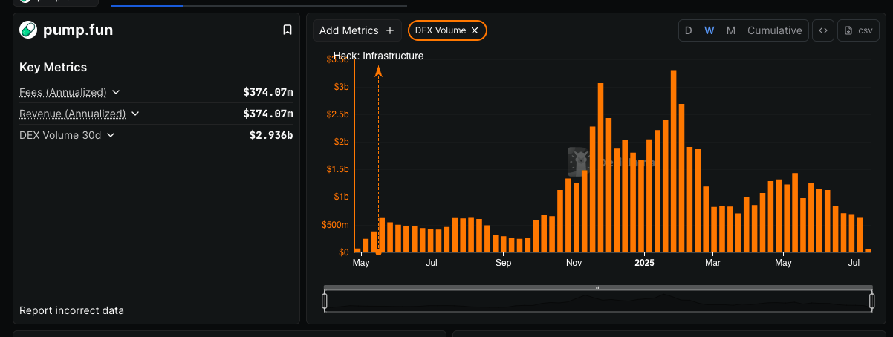Switch chart to Daily (D) interval

[688, 30]
